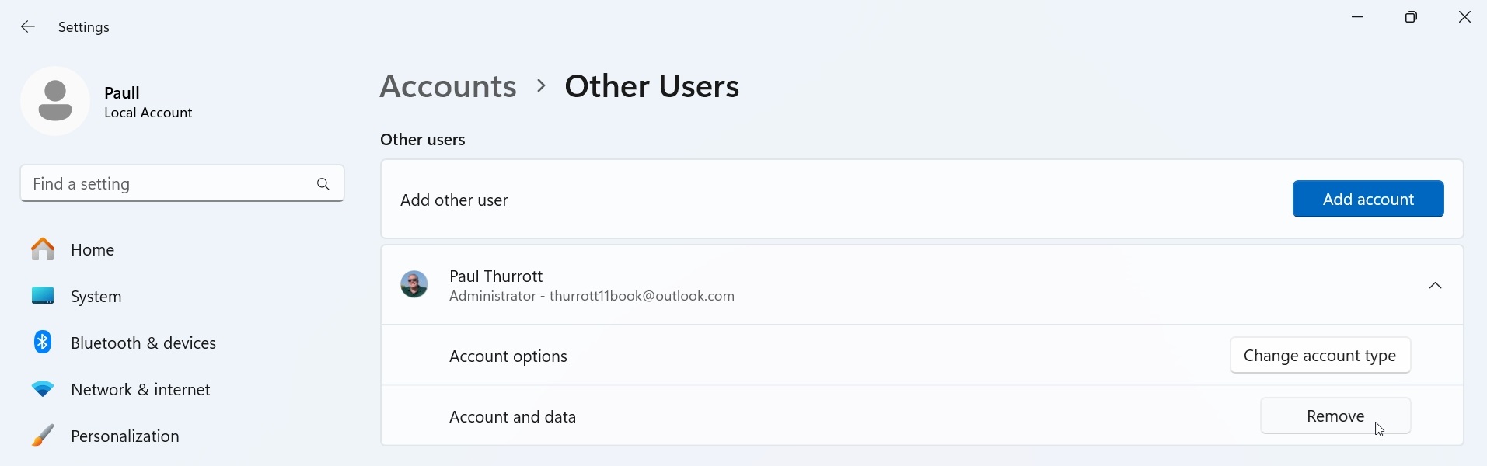Image resolution: width=1487 pixels, height=466 pixels.
Task: Go to the Personalization section
Action: pos(125,436)
